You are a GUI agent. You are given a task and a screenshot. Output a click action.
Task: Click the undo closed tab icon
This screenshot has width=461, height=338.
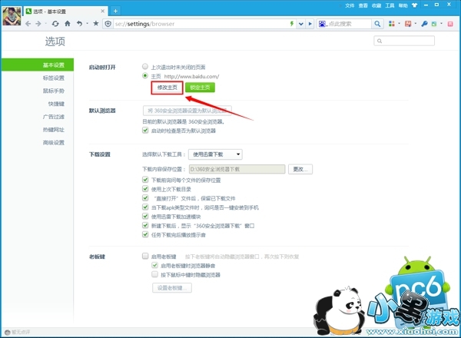click(79, 24)
